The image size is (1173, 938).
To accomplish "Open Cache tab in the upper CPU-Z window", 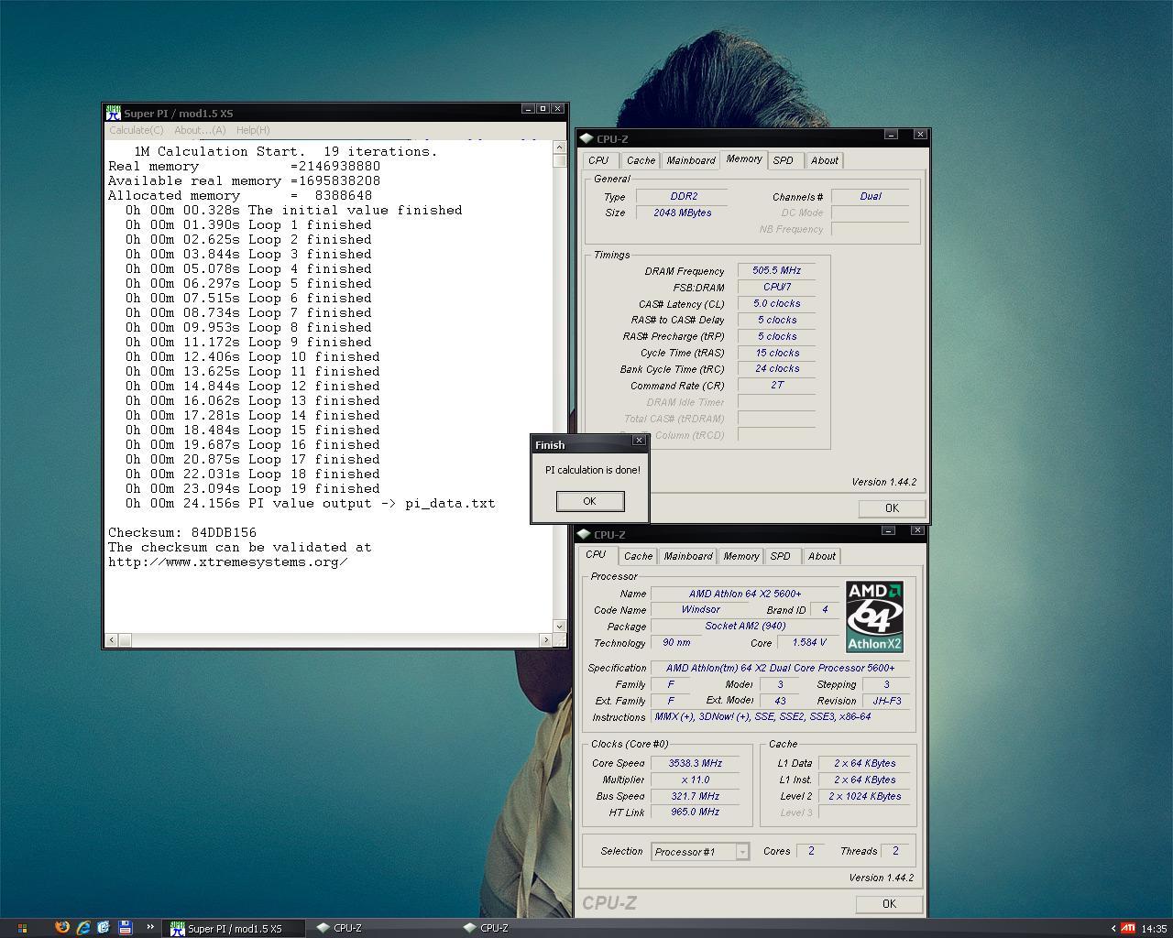I will tap(641, 160).
